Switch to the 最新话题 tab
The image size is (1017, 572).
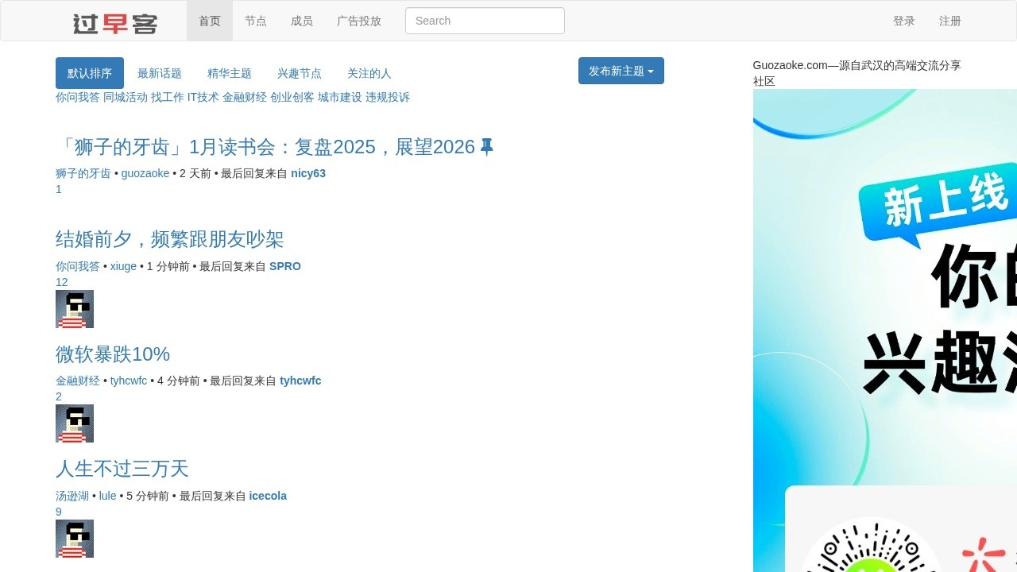tap(160, 73)
